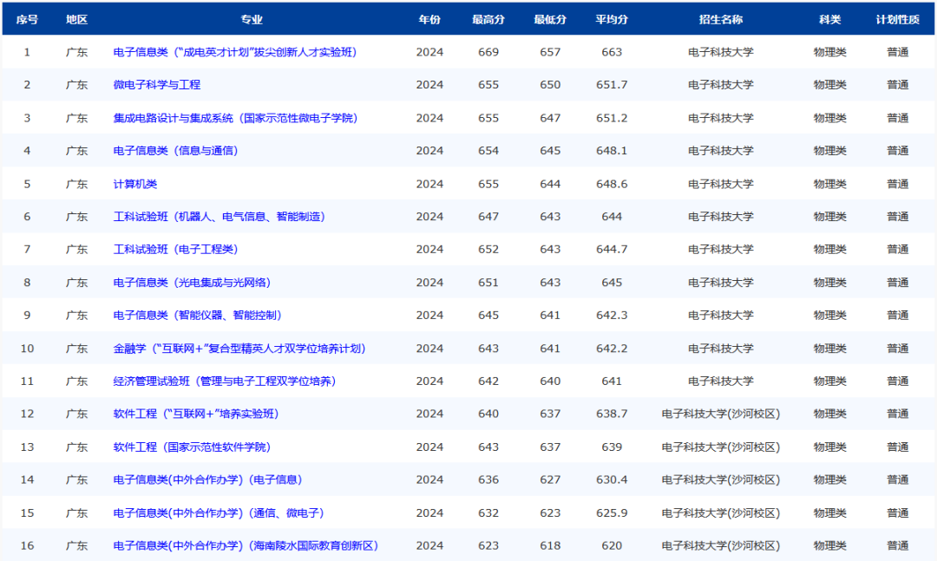Screen dimensions: 937x561
Task: Open 软件工程("互联网+"培养实验班) link
Action: [x=196, y=414]
